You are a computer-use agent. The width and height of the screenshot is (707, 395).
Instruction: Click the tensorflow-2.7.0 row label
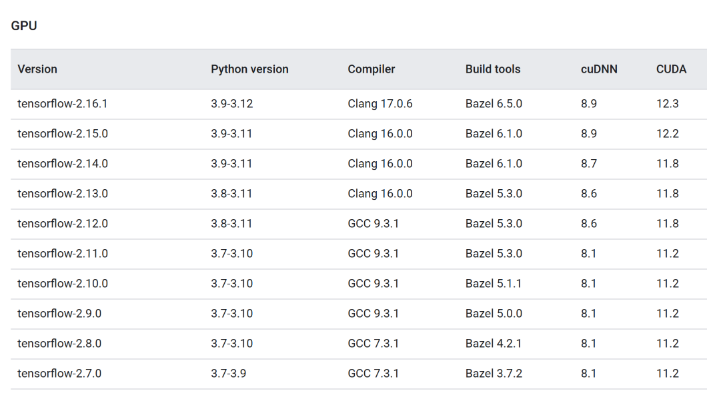[x=59, y=374]
